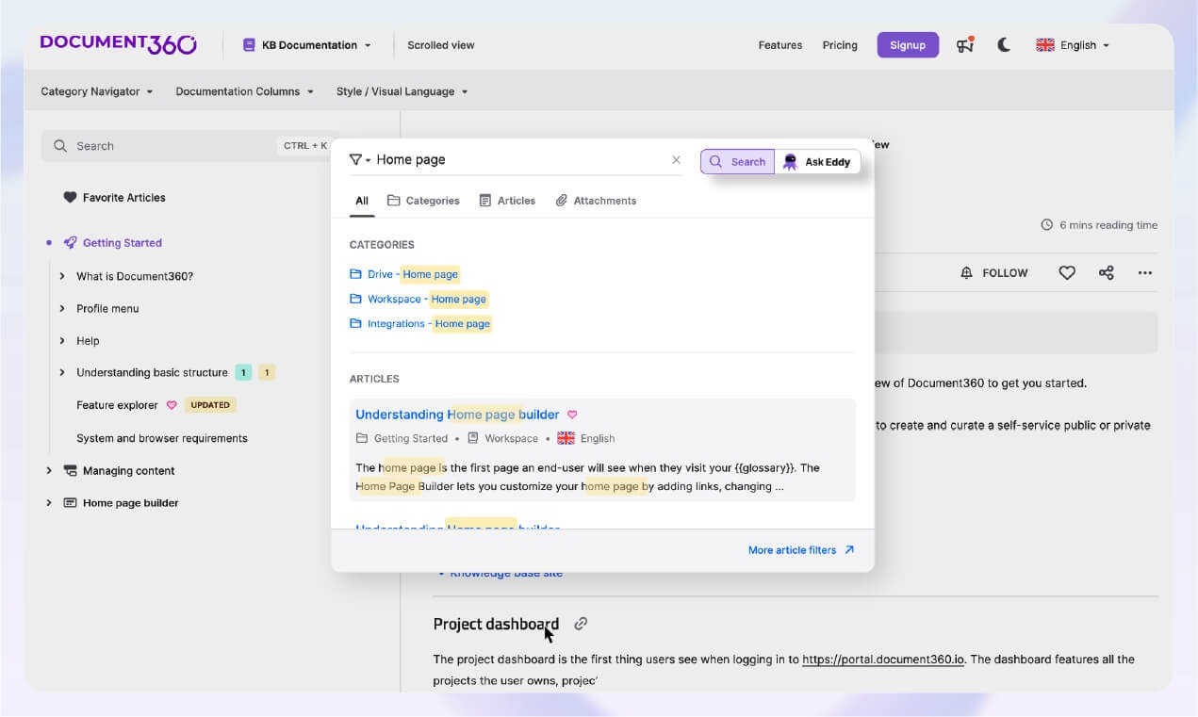Switch to the Articles tab
1198x717 pixels.
coord(507,201)
